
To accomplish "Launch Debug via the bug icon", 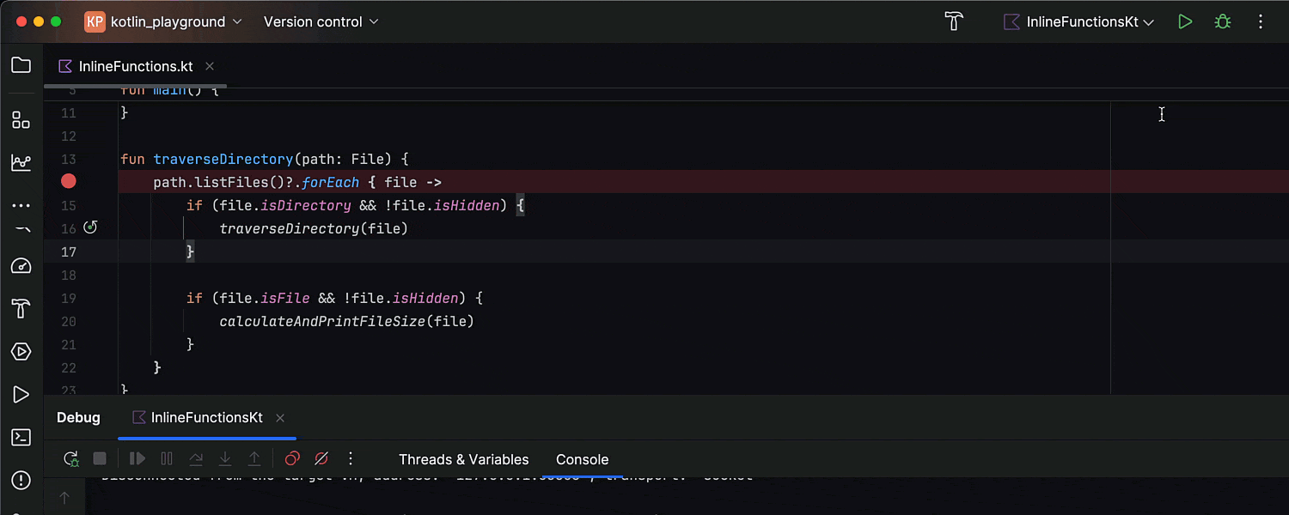I will point(1223,21).
